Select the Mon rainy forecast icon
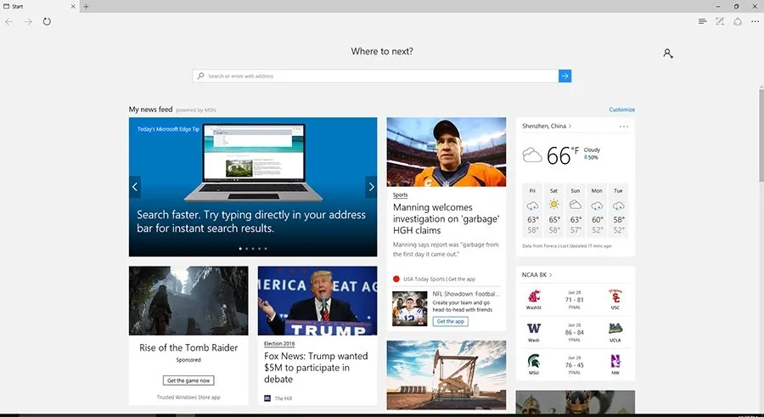This screenshot has height=417, width=764. [x=597, y=206]
